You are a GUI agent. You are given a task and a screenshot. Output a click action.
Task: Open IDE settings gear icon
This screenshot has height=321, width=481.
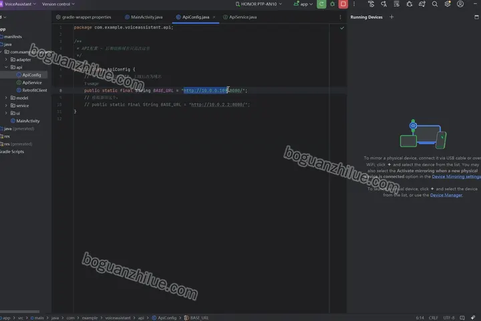(448, 4)
